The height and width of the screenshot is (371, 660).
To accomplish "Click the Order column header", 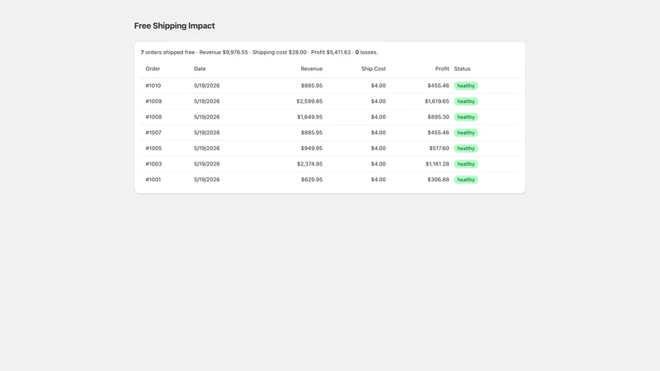I will tap(153, 68).
